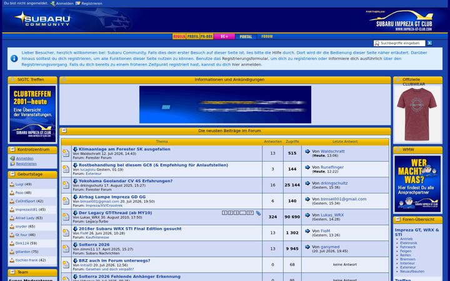Go to last post by FloM arrow icon

pos(307,231)
